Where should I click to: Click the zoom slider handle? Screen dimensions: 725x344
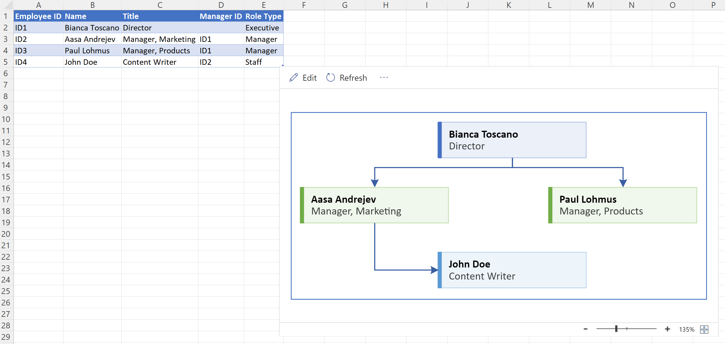coord(617,329)
